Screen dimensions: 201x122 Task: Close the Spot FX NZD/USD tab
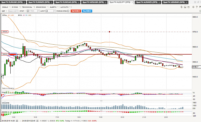coord(105,3)
